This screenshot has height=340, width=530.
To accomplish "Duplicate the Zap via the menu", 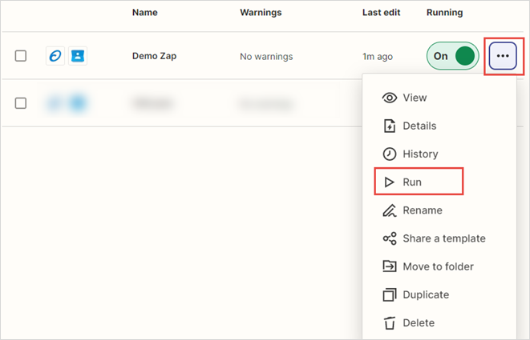I will click(x=439, y=294).
